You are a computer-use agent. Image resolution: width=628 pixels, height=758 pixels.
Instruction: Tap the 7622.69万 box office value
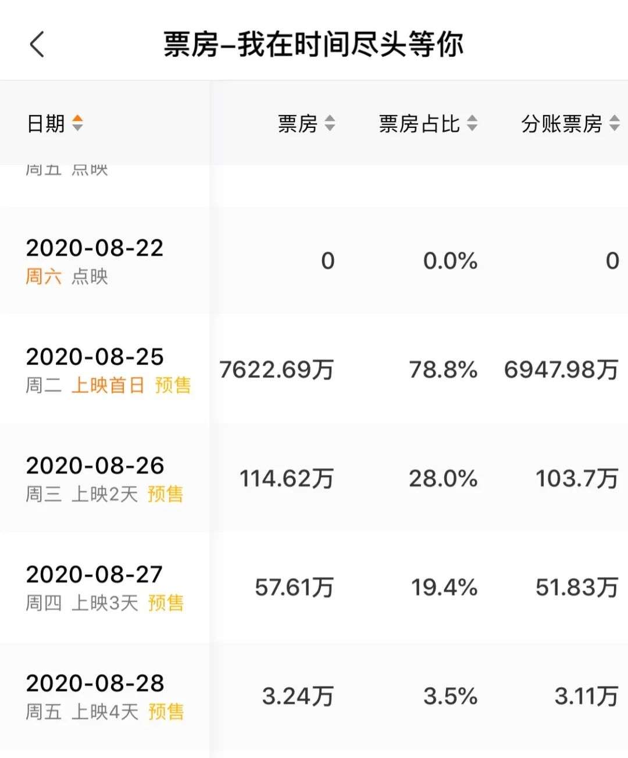coord(276,370)
